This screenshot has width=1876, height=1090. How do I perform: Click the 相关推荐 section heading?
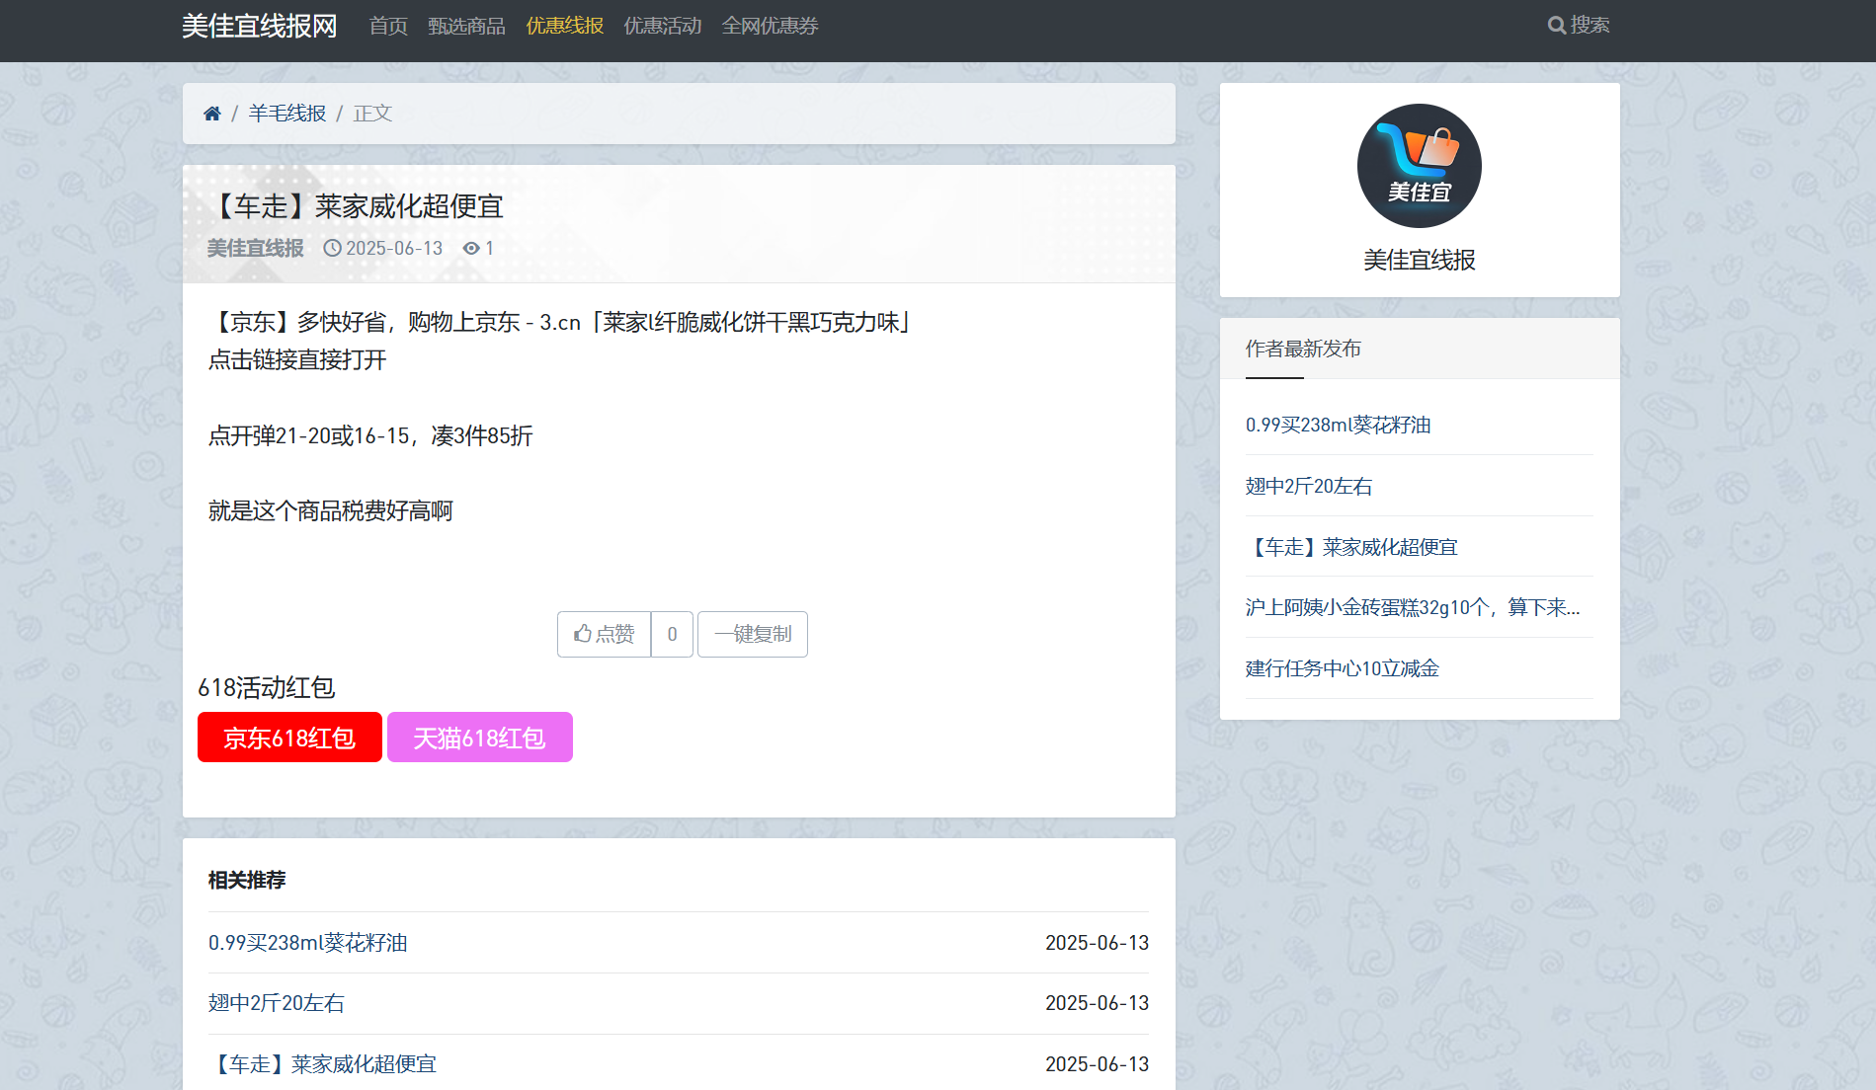coord(246,880)
